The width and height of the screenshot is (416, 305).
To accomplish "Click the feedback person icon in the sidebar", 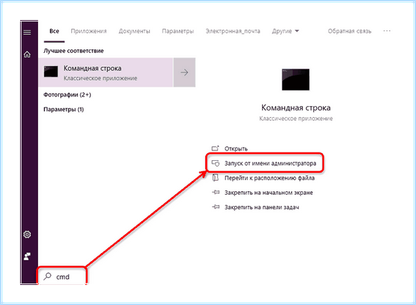I will [x=27, y=256].
